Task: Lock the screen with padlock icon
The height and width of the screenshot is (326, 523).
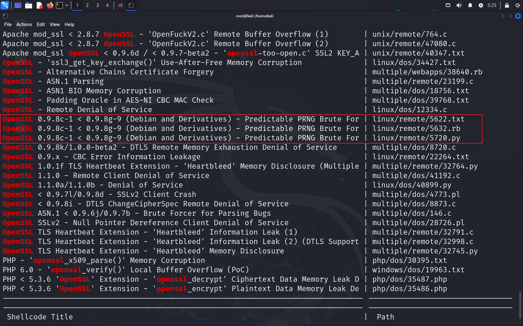Action: (507, 5)
